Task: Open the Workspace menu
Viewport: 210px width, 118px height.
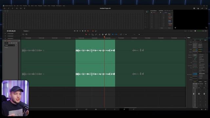Action: [x=59, y=6]
